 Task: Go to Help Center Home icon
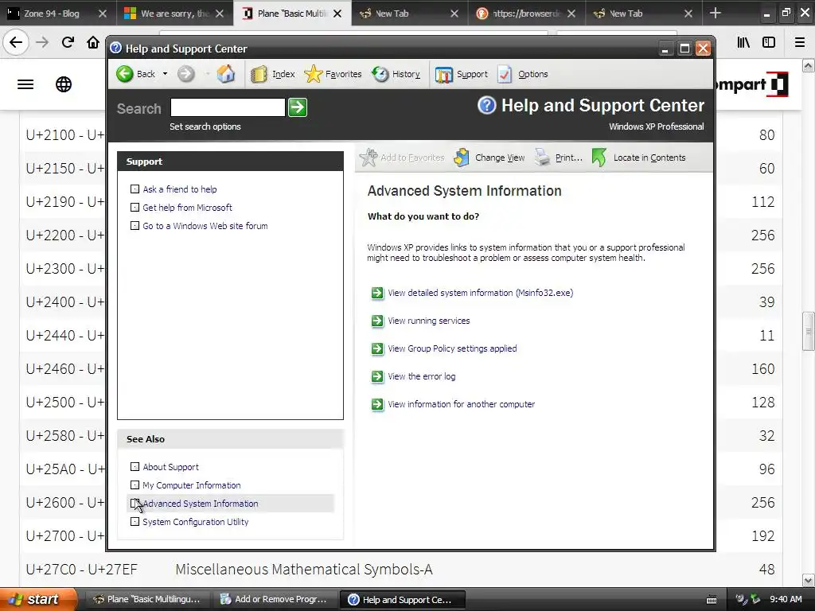(x=225, y=74)
